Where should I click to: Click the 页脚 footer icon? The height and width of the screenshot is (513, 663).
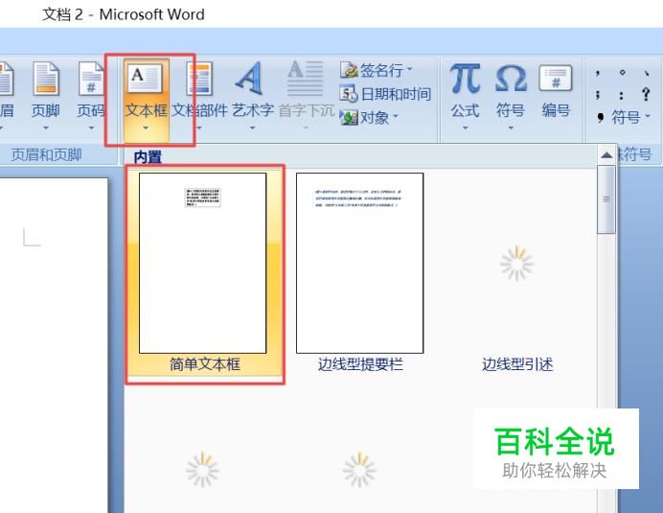(x=46, y=79)
